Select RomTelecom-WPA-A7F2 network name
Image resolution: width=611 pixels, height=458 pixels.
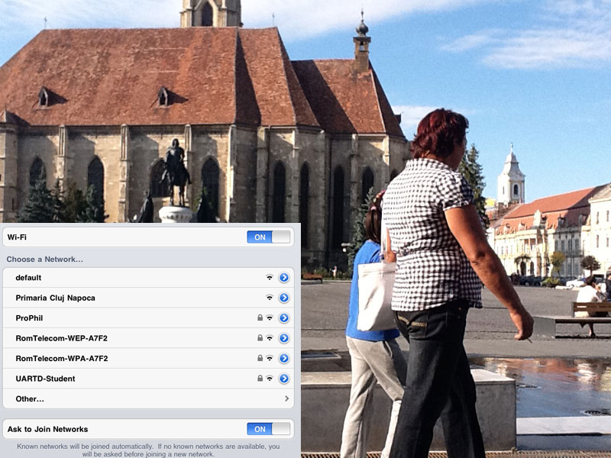[x=61, y=358]
